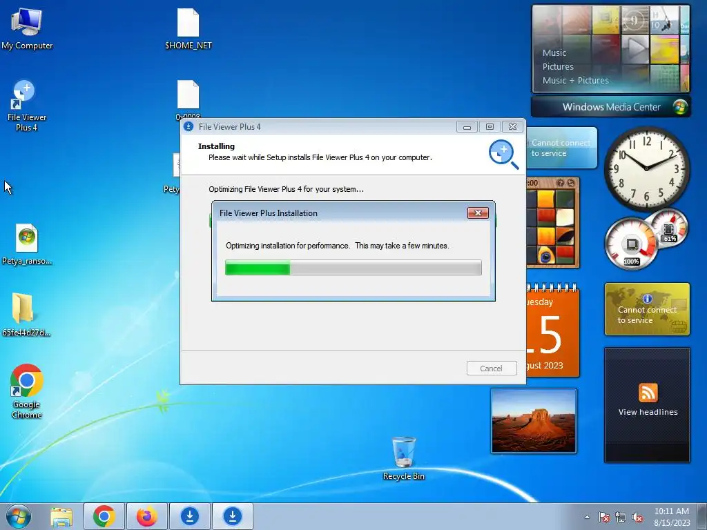Viewport: 707px width, 530px height.
Task: Open the Action Center flag tray icon
Action: 603,517
